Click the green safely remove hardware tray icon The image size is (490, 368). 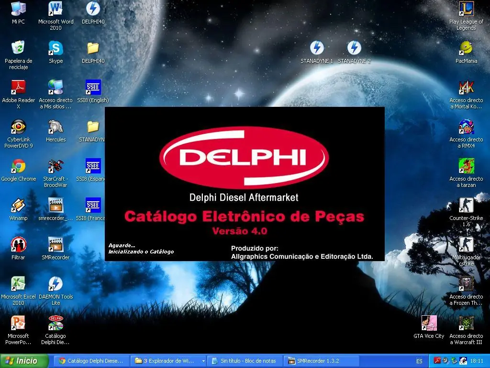click(454, 360)
